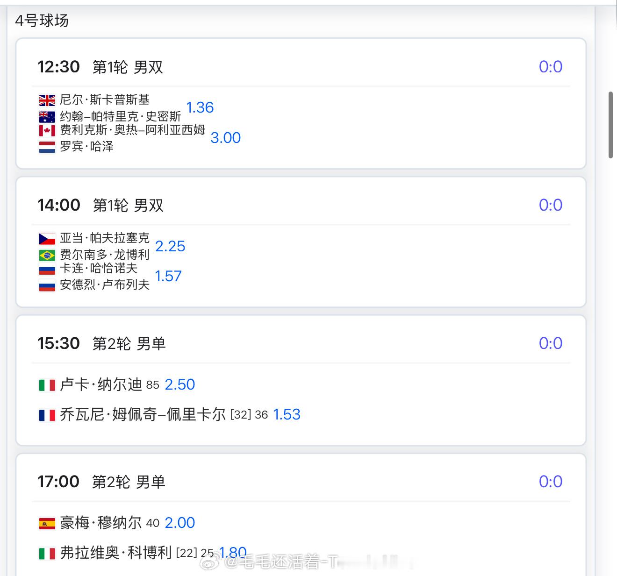Image resolution: width=617 pixels, height=576 pixels.
Task: Pick the 2.50 odds for 卢卡·纳尔迪
Action: (x=179, y=384)
